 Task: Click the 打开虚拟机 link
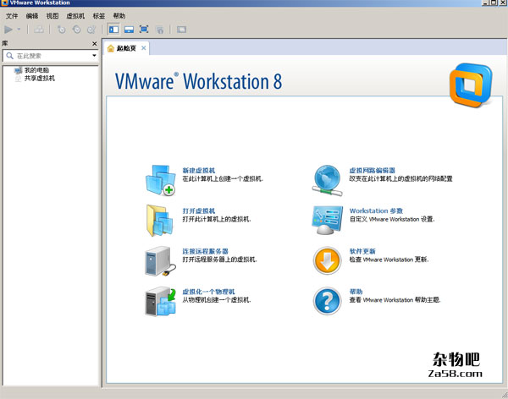[x=199, y=210]
